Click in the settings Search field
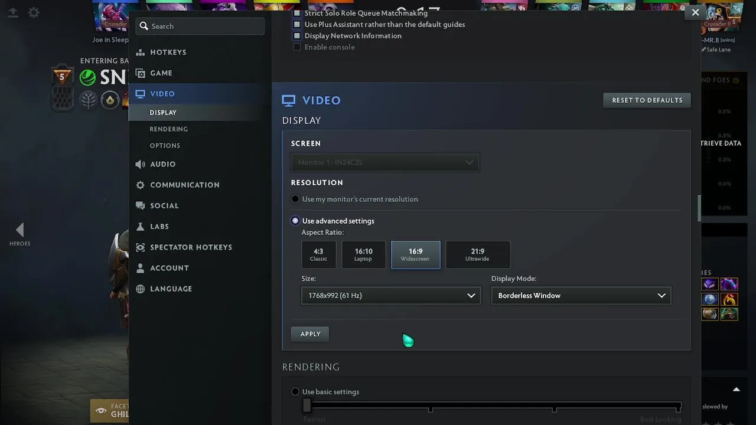The height and width of the screenshot is (425, 756). coord(200,26)
